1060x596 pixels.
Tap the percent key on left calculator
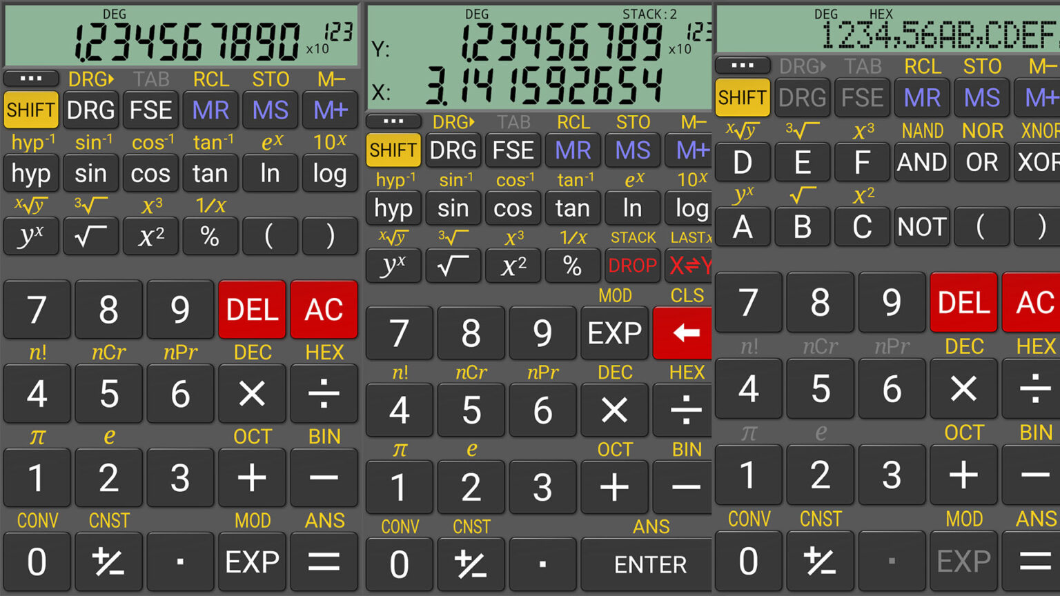[x=210, y=236]
